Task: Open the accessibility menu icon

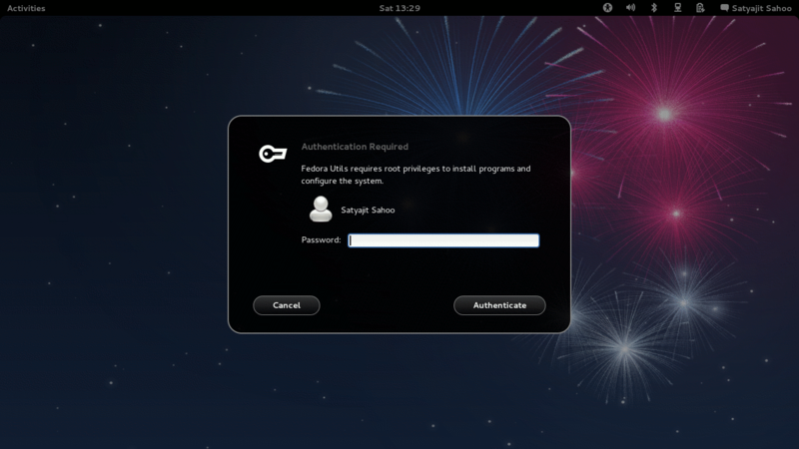Action: [x=607, y=8]
